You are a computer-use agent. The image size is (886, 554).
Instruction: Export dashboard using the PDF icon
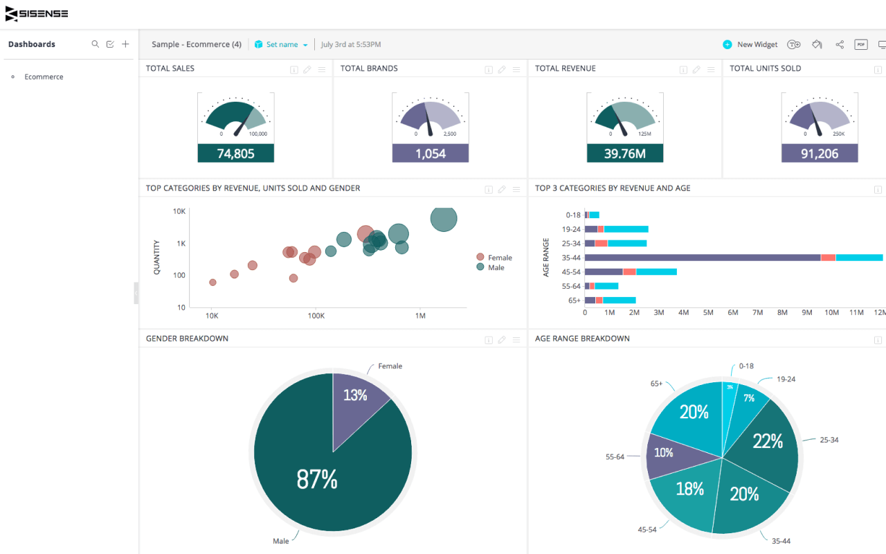[861, 44]
